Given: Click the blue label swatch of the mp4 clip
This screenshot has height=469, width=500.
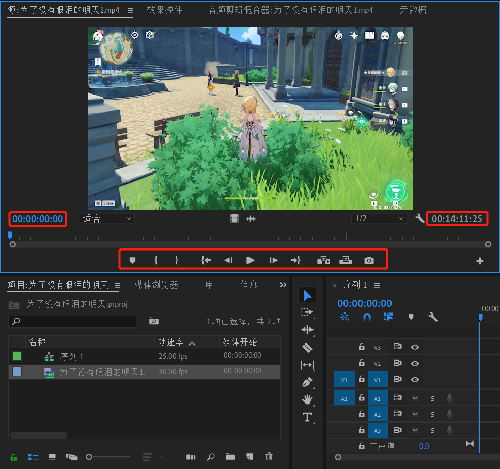Looking at the screenshot, I should pyautogui.click(x=17, y=371).
